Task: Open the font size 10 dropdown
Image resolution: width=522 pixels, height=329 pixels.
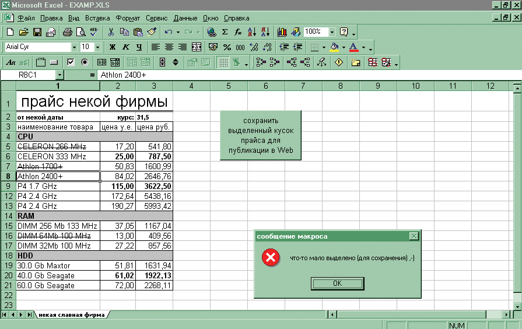Action: [x=97, y=47]
